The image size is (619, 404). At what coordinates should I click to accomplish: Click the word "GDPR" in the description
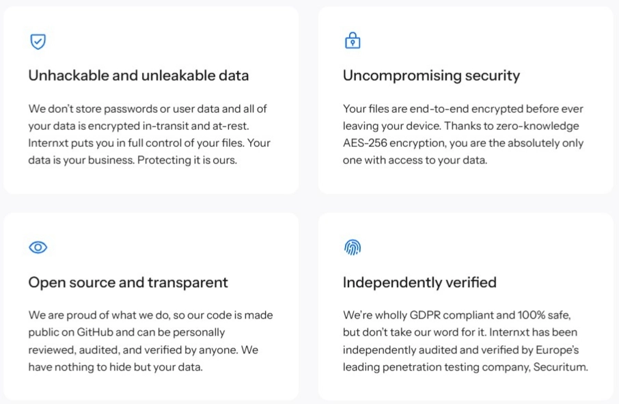point(430,314)
